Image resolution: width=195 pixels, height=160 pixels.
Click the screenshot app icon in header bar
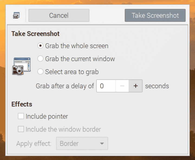point(16,15)
